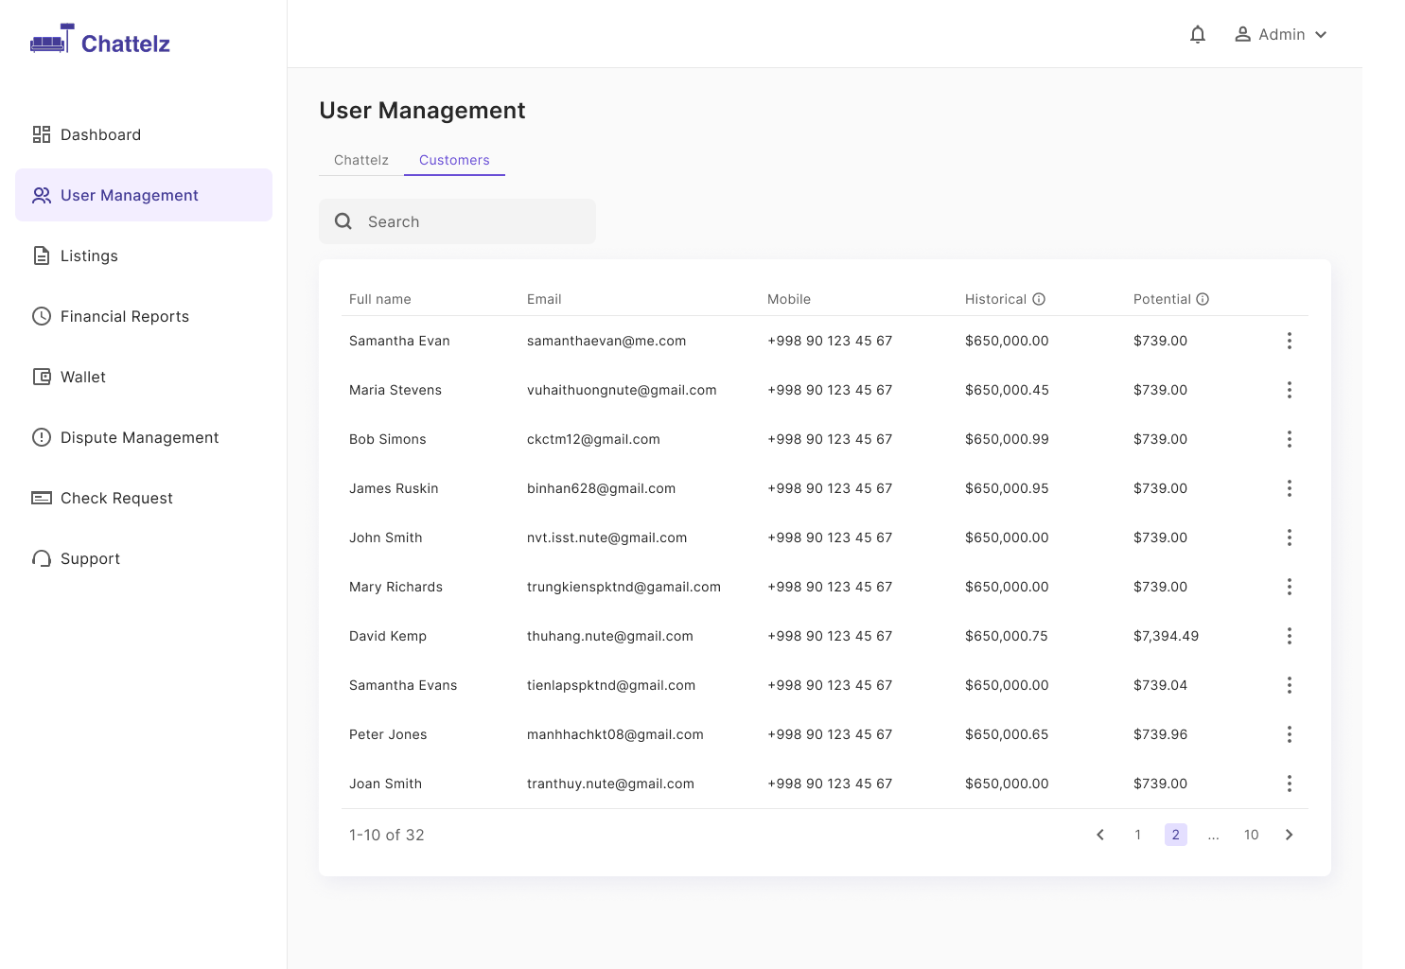Click the User Management people icon
This screenshot has height=969, width=1405.
pyautogui.click(x=42, y=195)
